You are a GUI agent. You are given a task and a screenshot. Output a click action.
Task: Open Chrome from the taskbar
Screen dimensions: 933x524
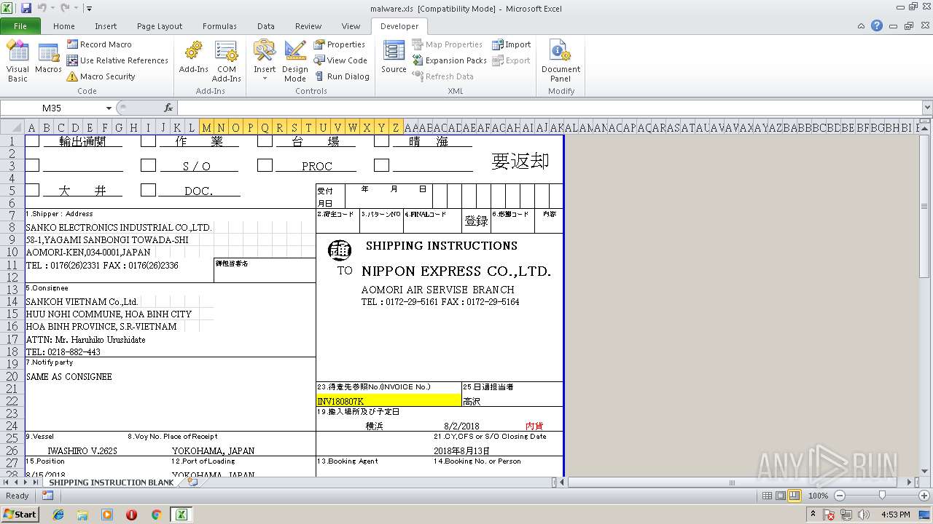(x=156, y=515)
